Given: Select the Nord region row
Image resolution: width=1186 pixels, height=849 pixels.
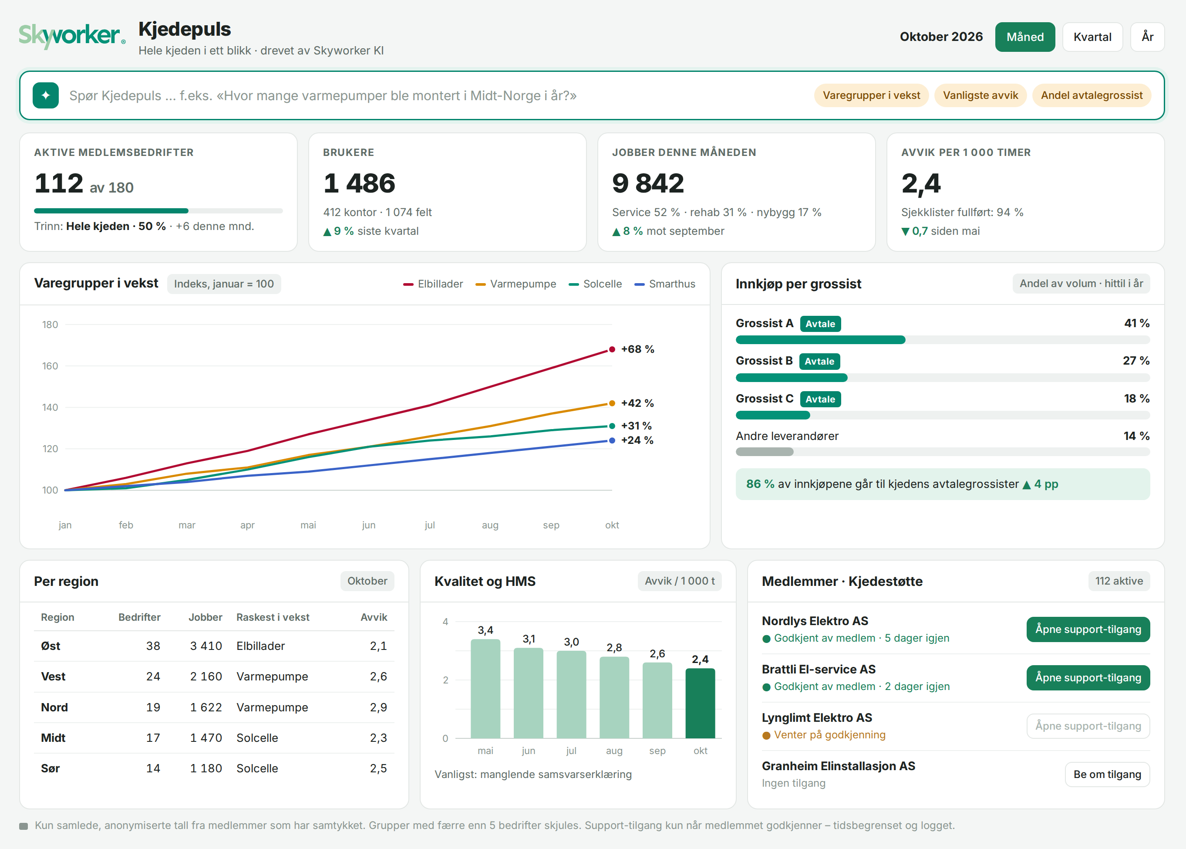Looking at the screenshot, I should (x=214, y=707).
